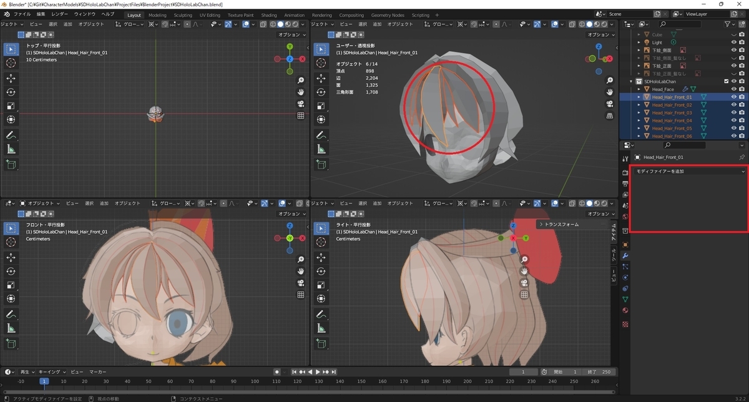
Task: Click the current frame field in timeline
Action: [524, 371]
